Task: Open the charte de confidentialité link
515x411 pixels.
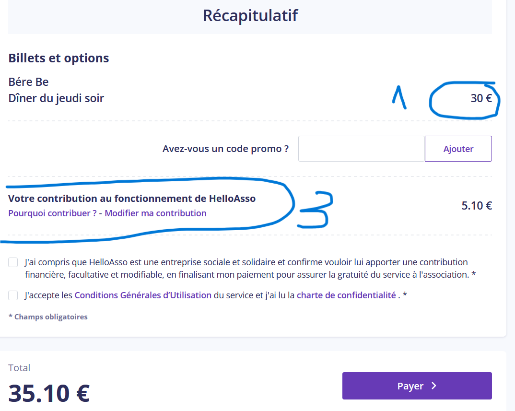Action: (346, 295)
